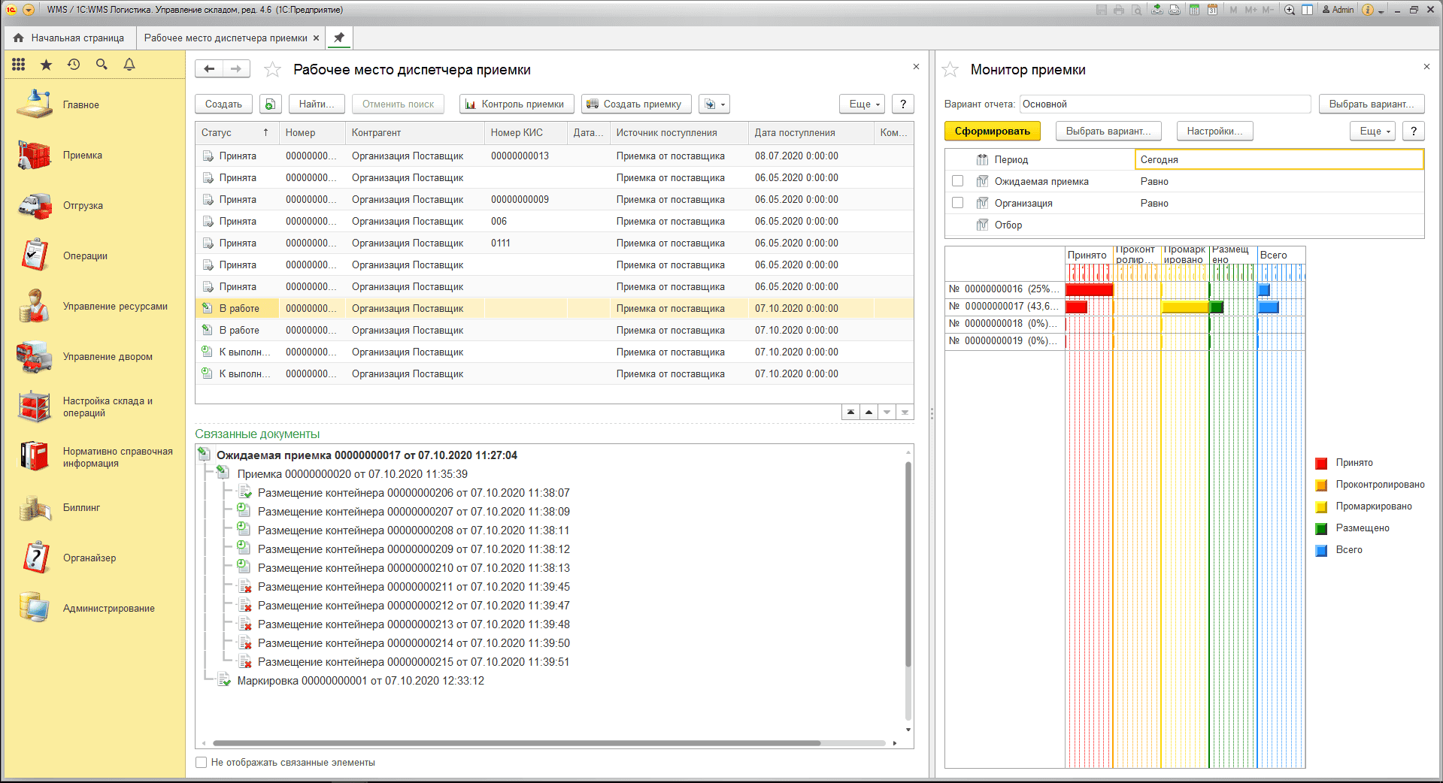Click the Сформировать button
Viewport: 1443px width, 783px height.
click(x=992, y=132)
